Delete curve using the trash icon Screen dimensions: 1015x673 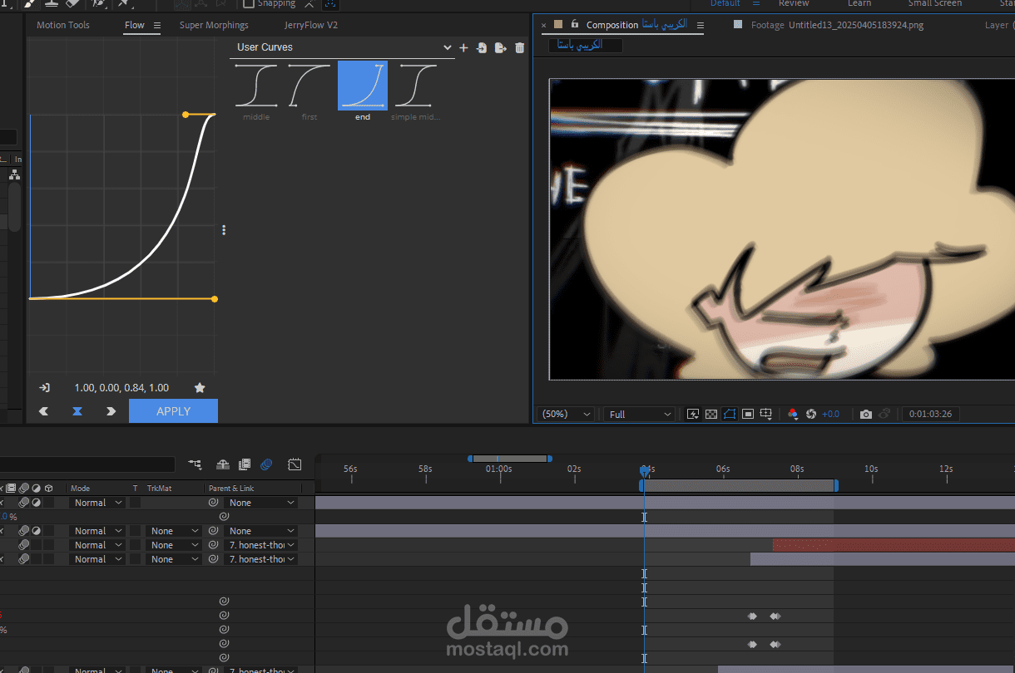(520, 48)
